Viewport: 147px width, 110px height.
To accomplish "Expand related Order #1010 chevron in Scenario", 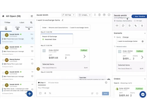I will coord(142,57).
